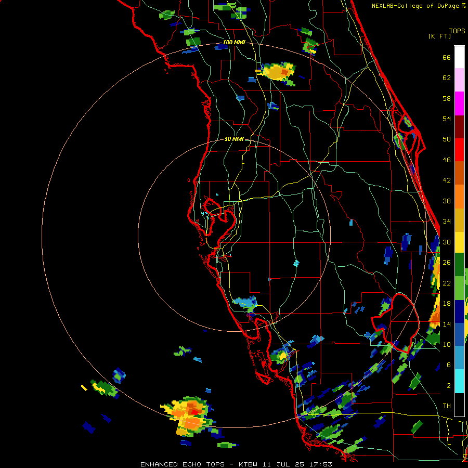Click the light pink legend swatch
This screenshot has height=468, width=468.
[x=459, y=80]
